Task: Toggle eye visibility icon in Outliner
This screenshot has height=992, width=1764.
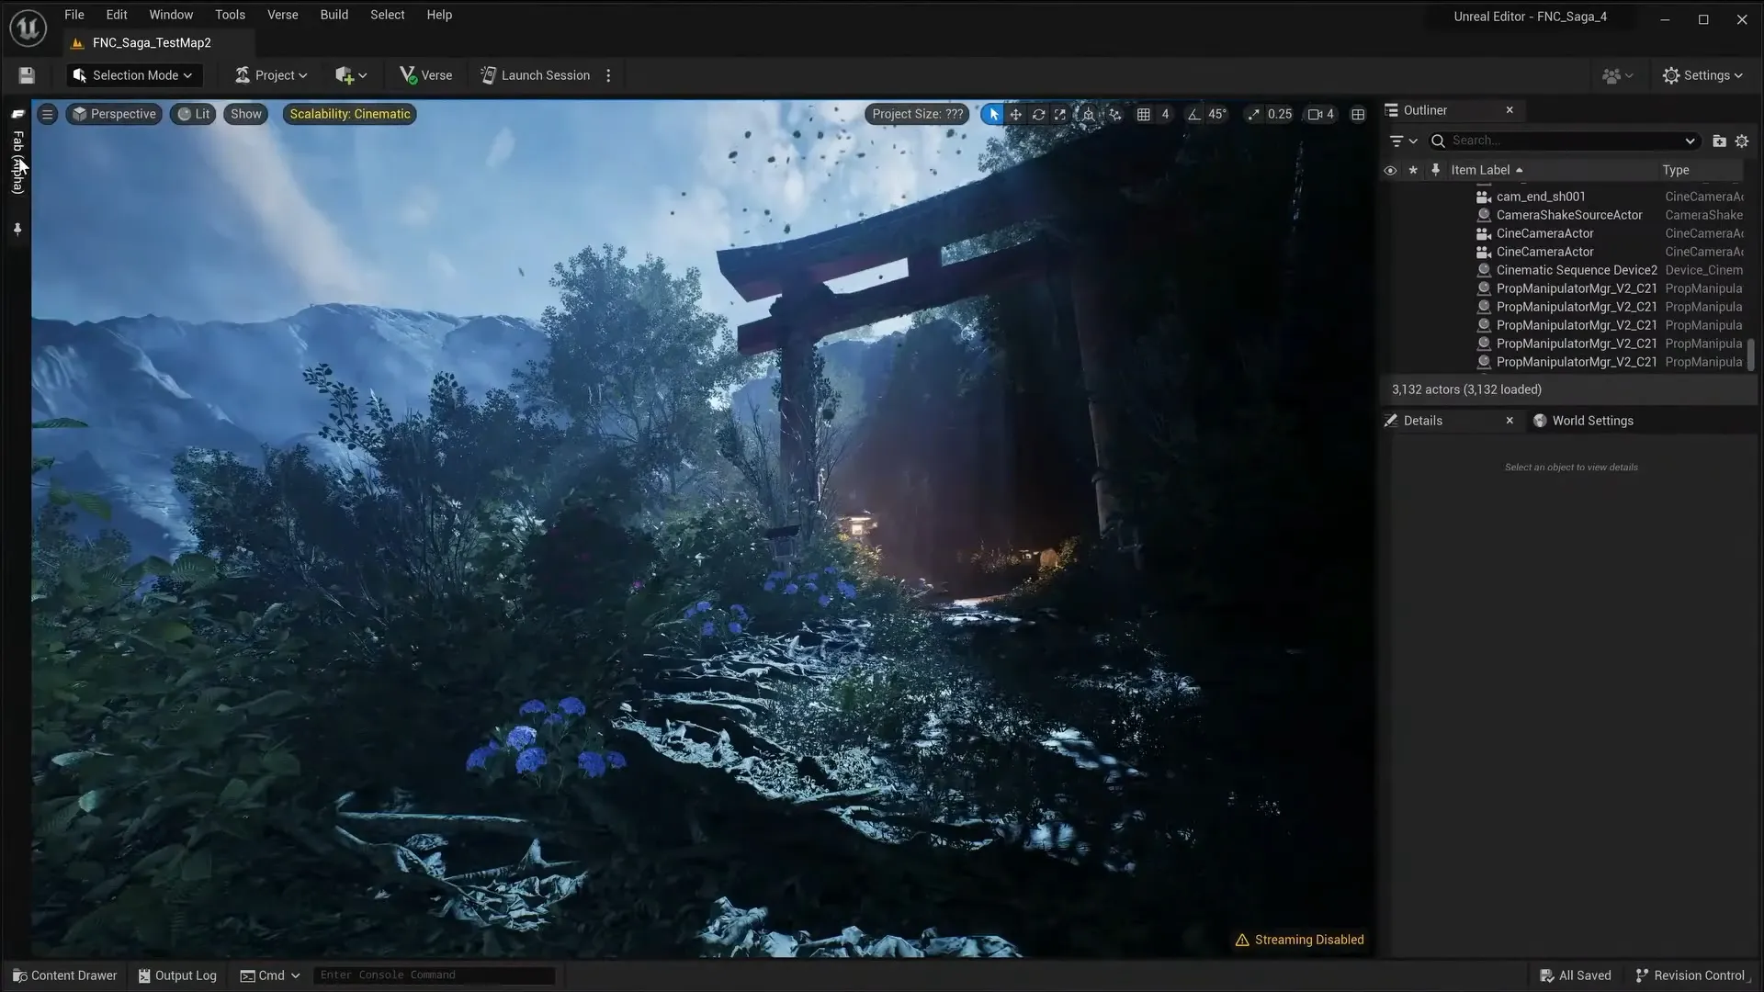Action: coord(1390,168)
